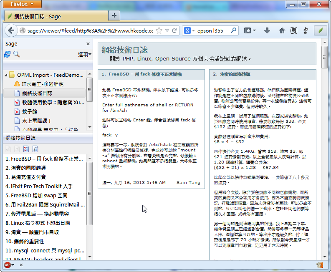The height and width of the screenshot is (272, 331).
Task: Open item 8. Linux 指令模式下印出日曆
Action: click(x=38, y=223)
